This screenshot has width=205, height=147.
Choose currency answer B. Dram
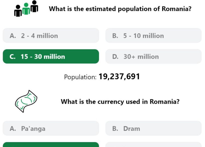[x=154, y=128]
